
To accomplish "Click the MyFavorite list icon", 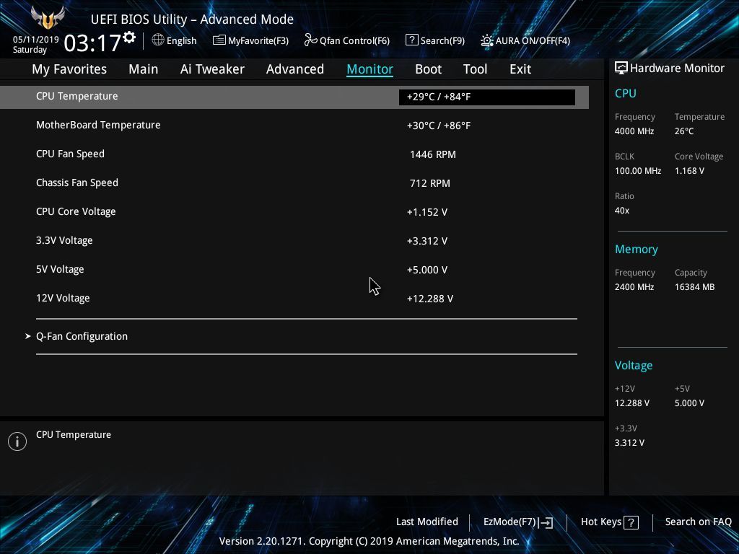I will (x=219, y=40).
